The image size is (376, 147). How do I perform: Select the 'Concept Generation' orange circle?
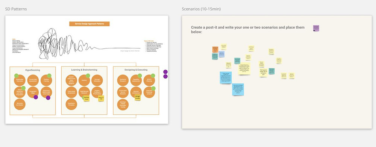coord(97,80)
